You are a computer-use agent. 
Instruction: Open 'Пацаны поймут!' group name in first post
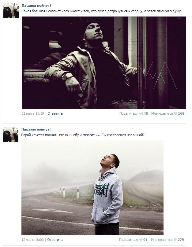tap(36, 6)
